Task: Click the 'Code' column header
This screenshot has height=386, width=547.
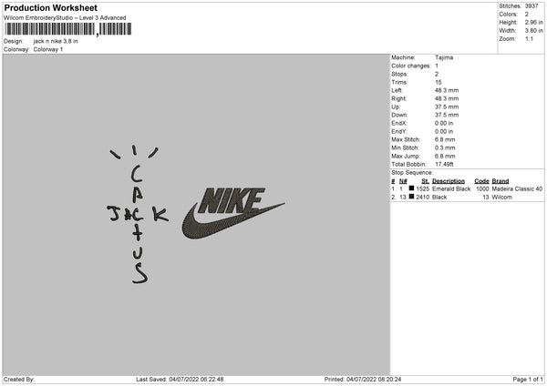Action: coord(481,181)
